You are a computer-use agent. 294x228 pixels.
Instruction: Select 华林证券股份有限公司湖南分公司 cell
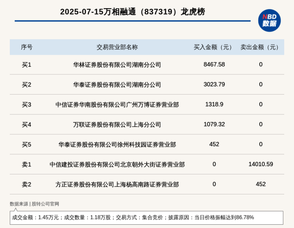click(x=117, y=65)
